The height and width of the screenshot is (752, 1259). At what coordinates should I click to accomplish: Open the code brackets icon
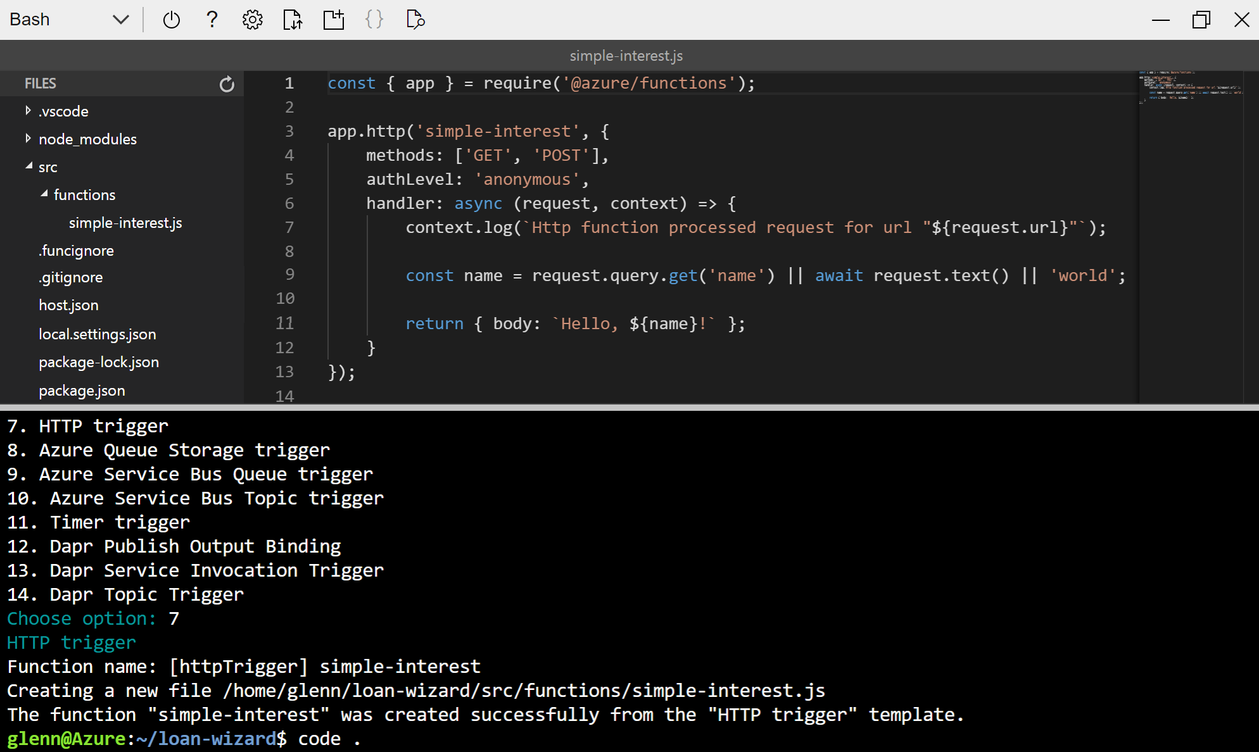tap(374, 18)
